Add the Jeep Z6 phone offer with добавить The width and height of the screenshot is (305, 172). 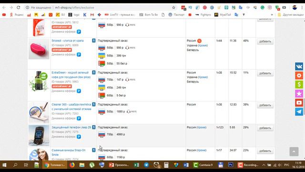pos(265,128)
